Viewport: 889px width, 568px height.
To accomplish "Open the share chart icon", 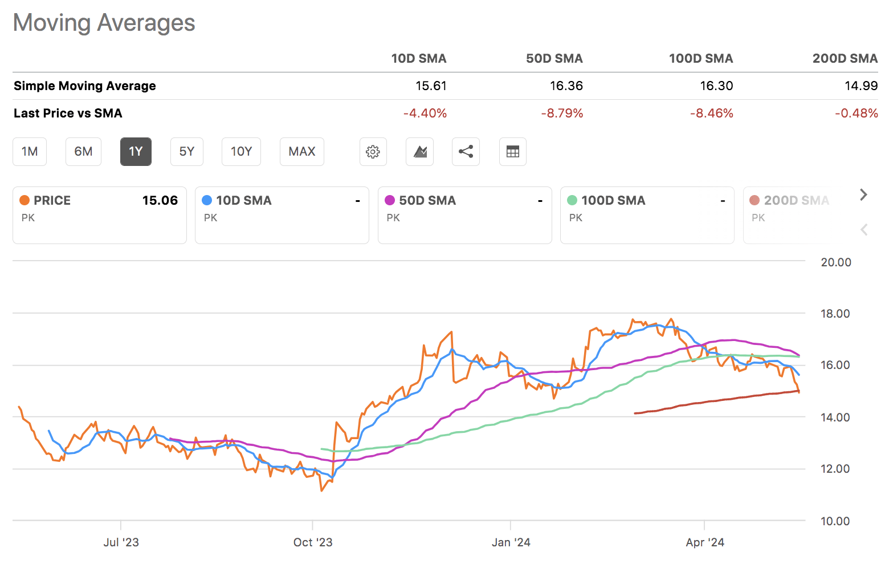I will click(466, 152).
